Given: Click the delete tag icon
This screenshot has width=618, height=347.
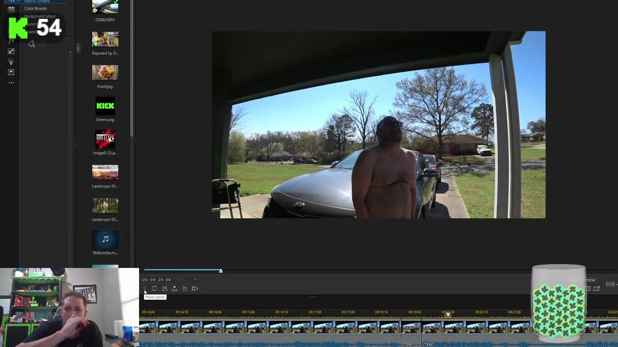Looking at the screenshot, I should [x=42, y=44].
